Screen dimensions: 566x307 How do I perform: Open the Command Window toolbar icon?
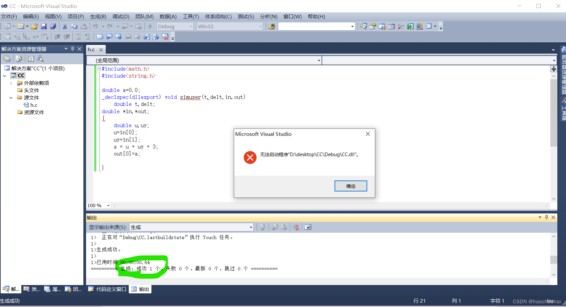(429, 26)
